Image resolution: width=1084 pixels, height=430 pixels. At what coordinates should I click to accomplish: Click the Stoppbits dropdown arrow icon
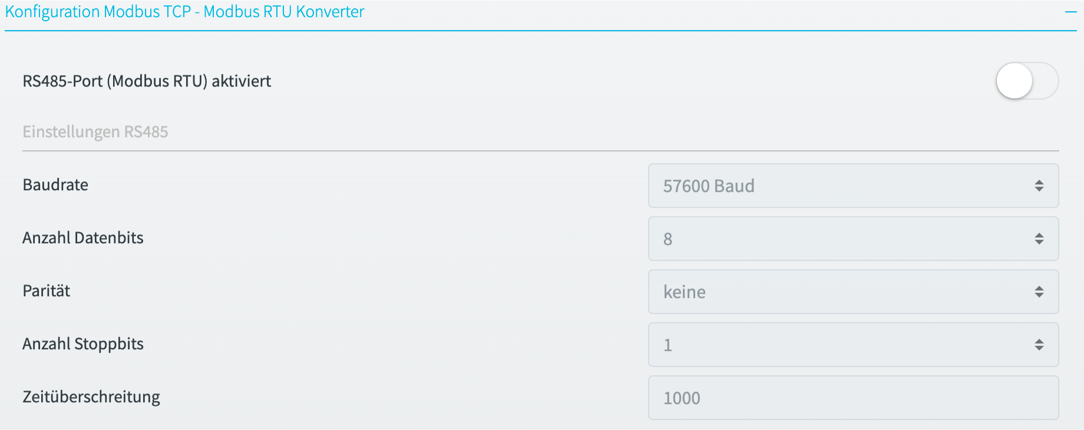click(x=1039, y=345)
